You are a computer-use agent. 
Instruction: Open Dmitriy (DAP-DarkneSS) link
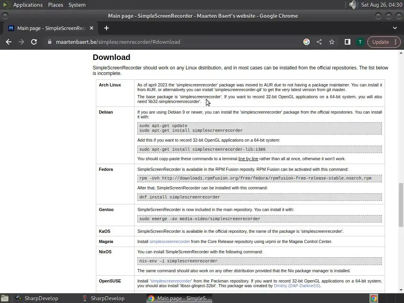click(x=297, y=286)
